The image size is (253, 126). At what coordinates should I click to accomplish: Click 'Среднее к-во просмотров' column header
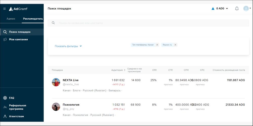[x=135, y=70]
